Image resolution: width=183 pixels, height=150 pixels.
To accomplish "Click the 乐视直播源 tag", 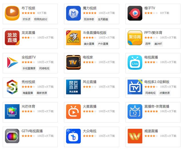I will tap(29, 68).
